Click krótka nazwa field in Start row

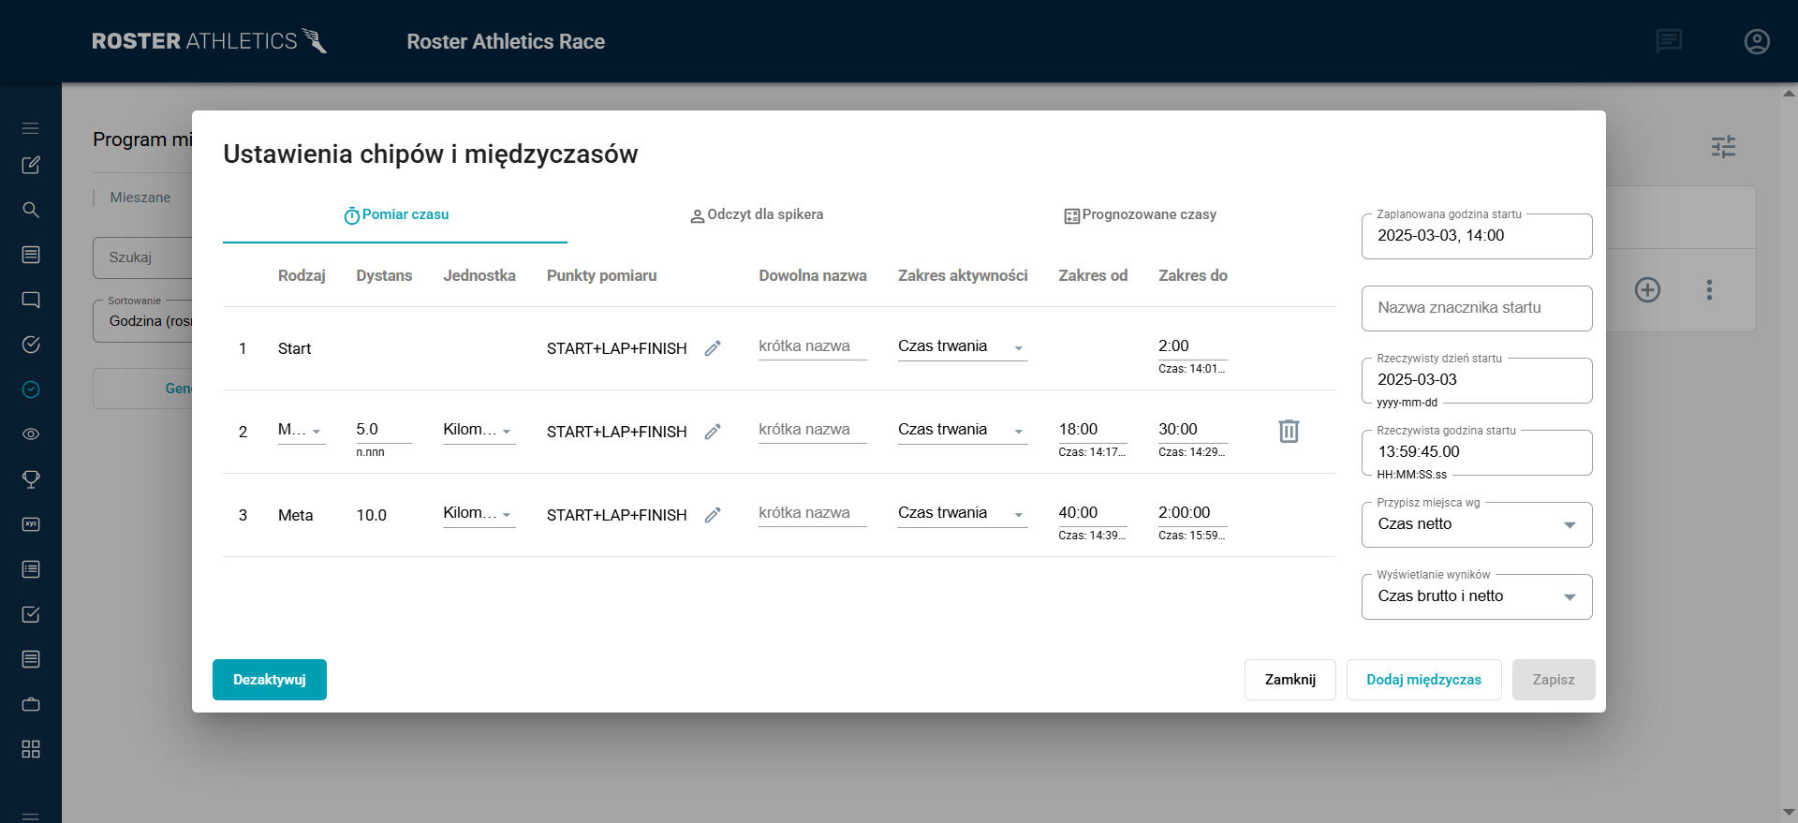pyautogui.click(x=813, y=346)
